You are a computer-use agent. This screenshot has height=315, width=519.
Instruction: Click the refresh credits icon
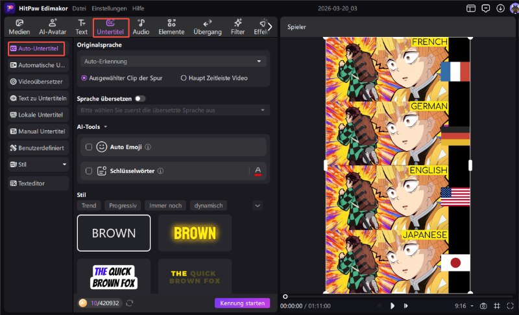(130, 303)
